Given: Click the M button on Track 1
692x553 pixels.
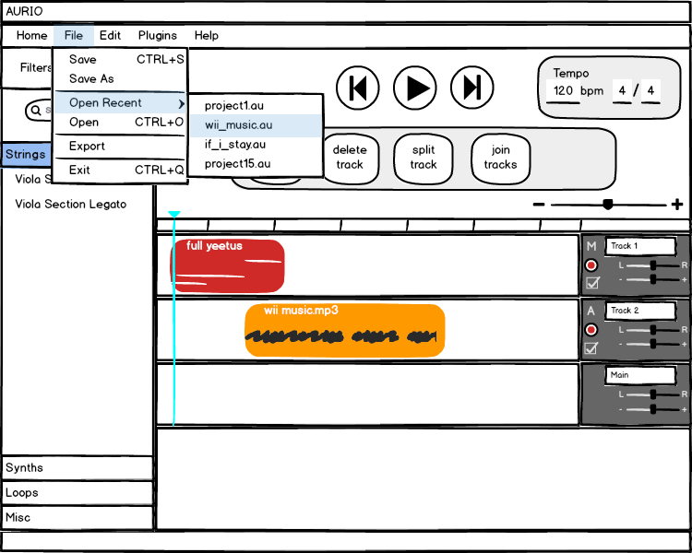Looking at the screenshot, I should [591, 246].
